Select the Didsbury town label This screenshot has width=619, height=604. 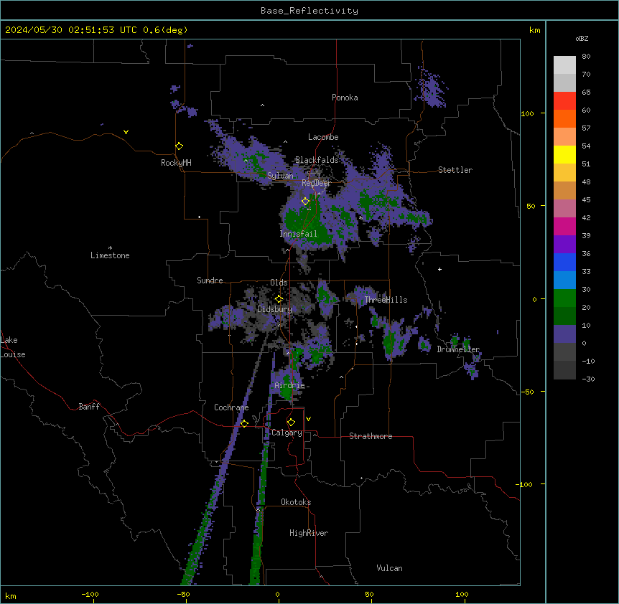pos(275,309)
